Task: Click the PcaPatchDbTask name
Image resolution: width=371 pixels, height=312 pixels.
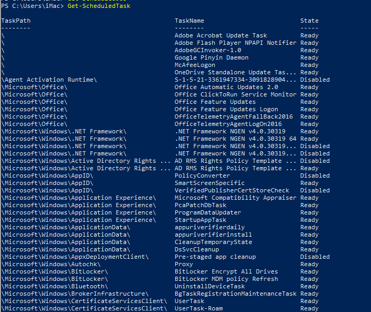Action: (201, 205)
